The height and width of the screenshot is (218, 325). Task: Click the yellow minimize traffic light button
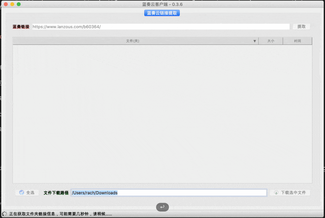(13, 4)
